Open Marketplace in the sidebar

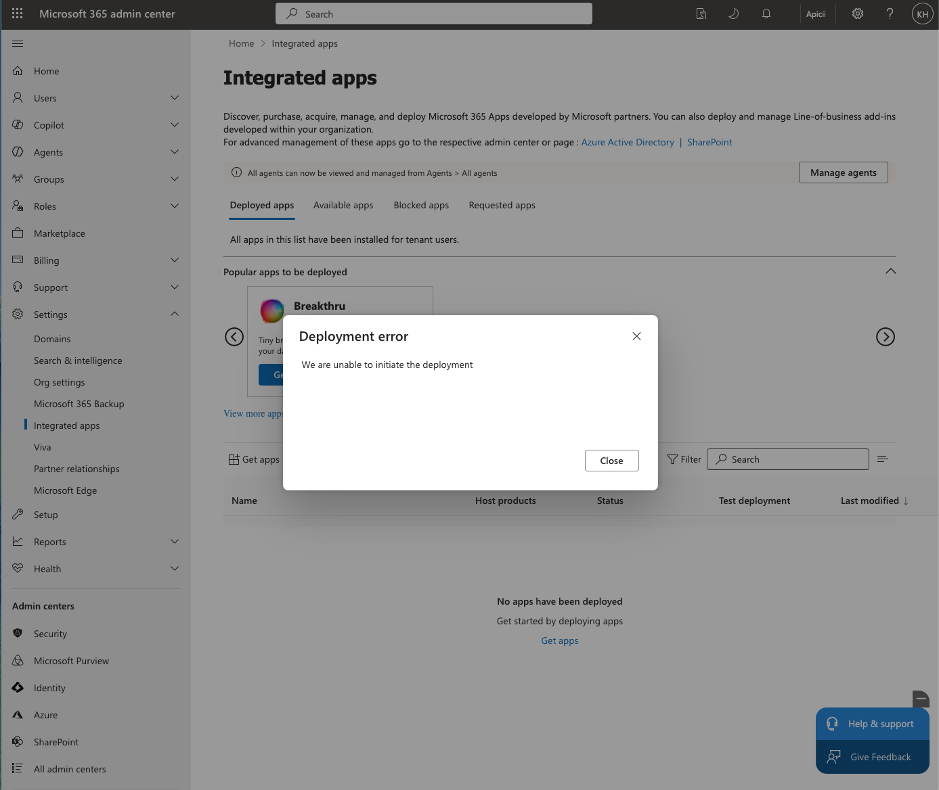[96, 233]
